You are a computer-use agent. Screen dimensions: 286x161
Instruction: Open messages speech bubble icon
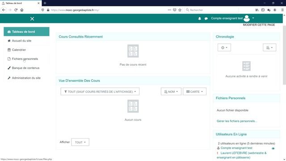pyautogui.click(x=206, y=18)
